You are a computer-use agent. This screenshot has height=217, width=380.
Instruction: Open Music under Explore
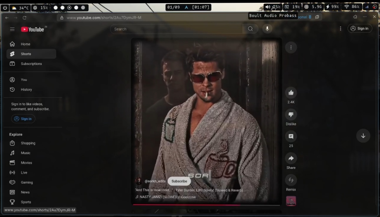pyautogui.click(x=31, y=153)
